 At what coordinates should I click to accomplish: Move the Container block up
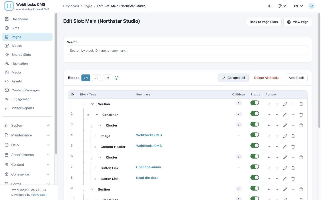click(269, 115)
